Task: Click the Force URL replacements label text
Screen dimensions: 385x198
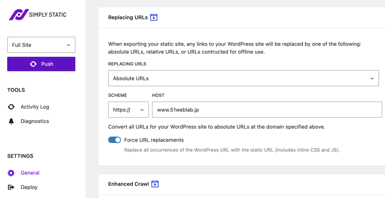Action: [x=154, y=140]
